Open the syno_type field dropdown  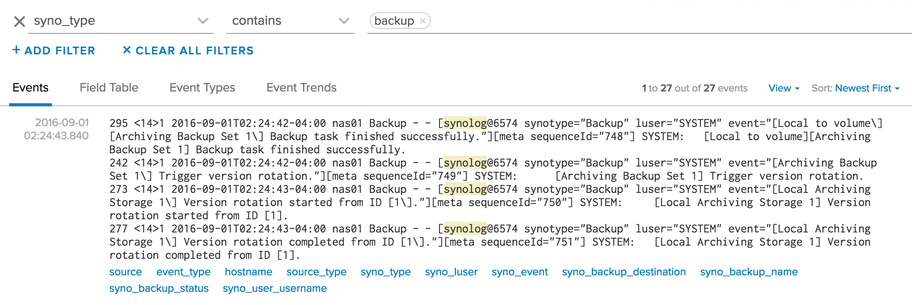(202, 21)
